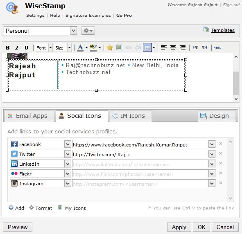Open the Templates link
This screenshot has width=242, height=234.
(223, 30)
